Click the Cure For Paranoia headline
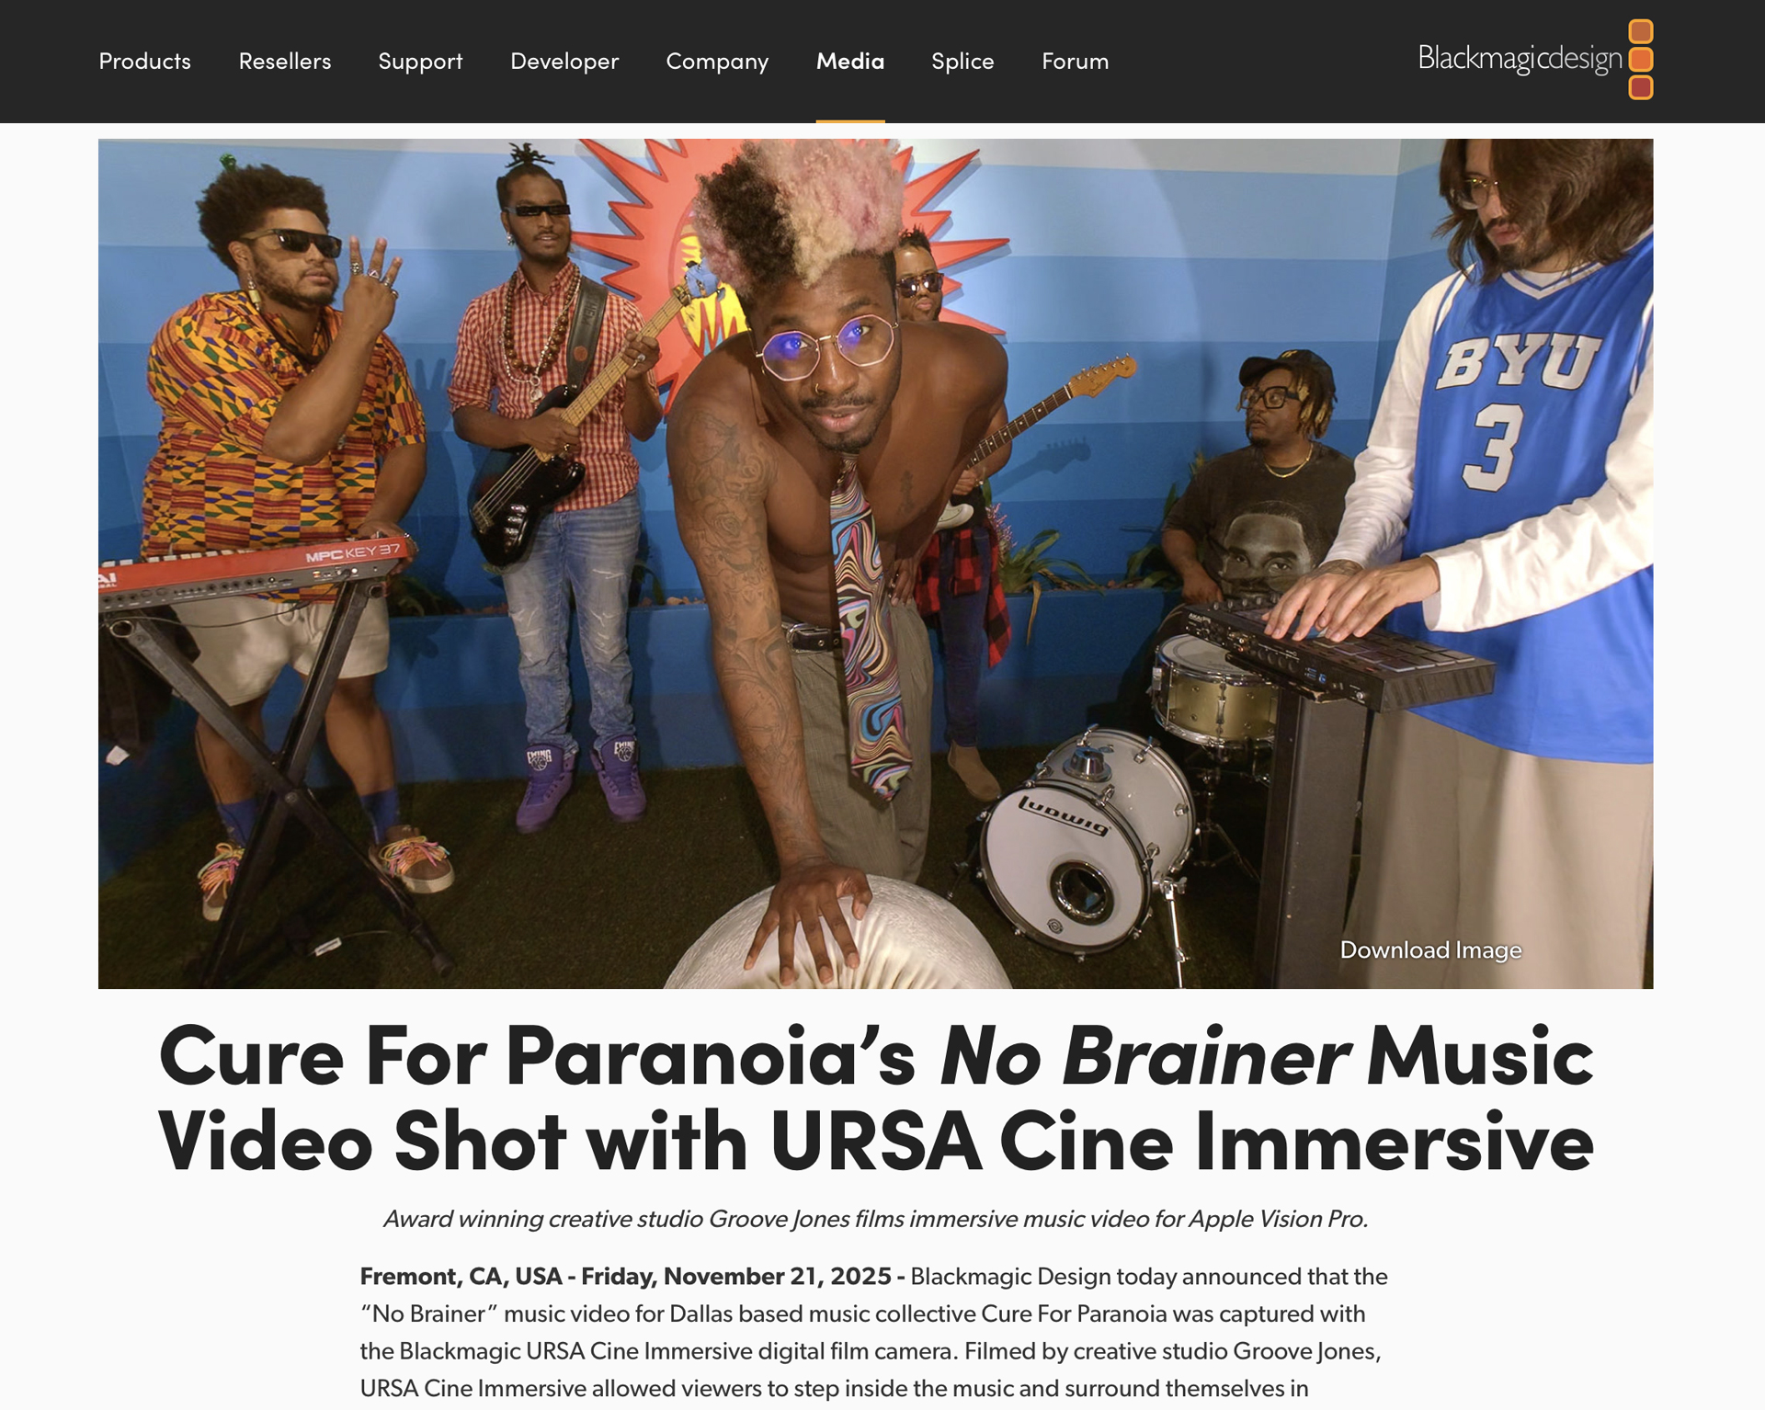Viewport: 1765px width, 1410px height. (x=875, y=1098)
